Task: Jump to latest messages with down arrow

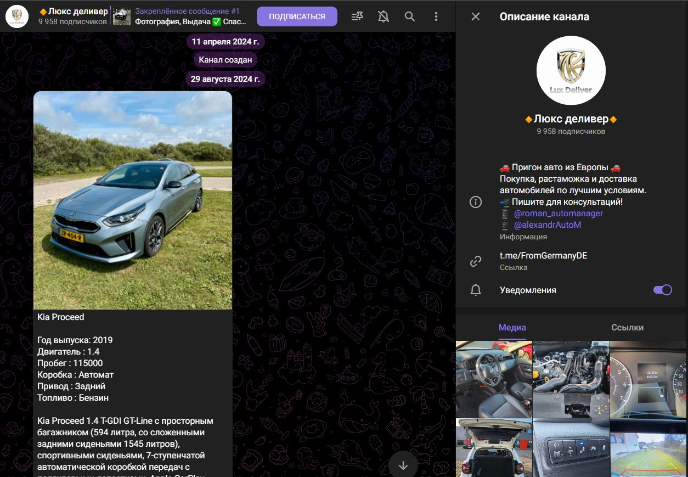Action: point(403,465)
